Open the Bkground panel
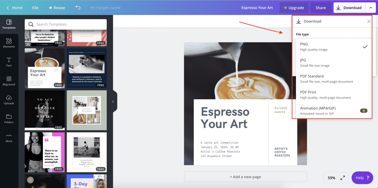This screenshot has width=378, height=188. pyautogui.click(x=9, y=81)
